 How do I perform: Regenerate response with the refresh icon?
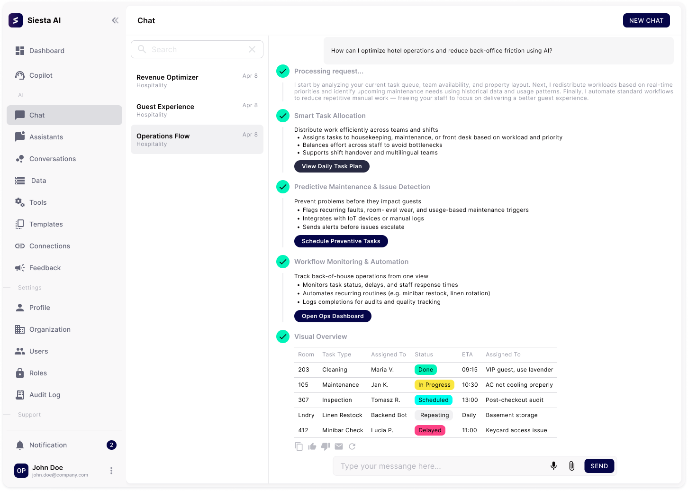pyautogui.click(x=352, y=446)
